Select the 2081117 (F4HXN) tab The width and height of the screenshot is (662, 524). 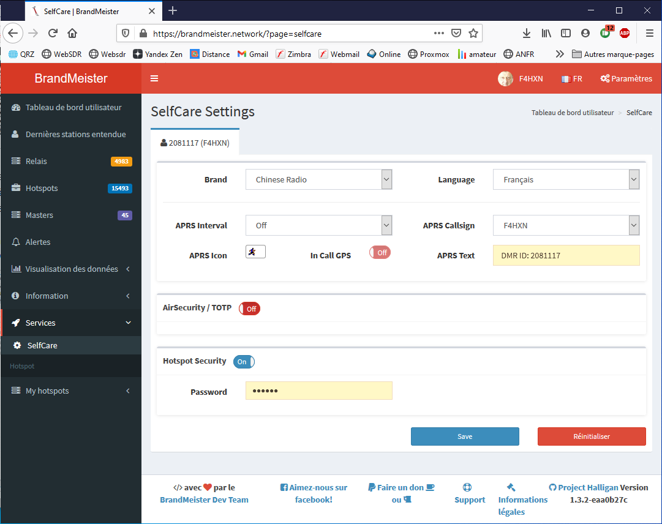tap(195, 143)
